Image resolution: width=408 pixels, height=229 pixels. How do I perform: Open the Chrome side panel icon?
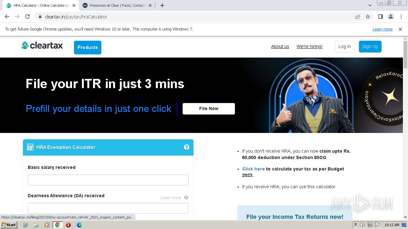(380, 17)
